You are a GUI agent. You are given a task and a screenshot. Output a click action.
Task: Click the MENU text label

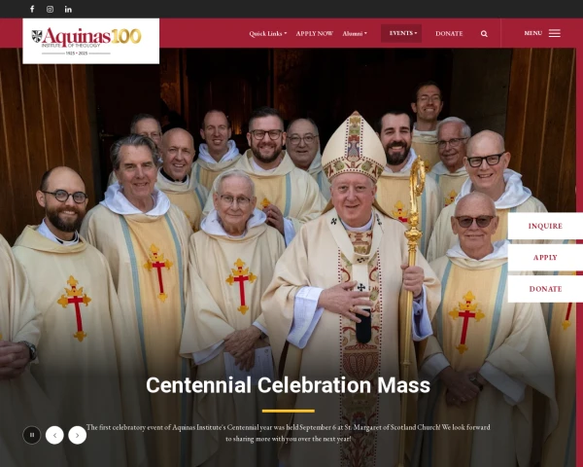click(533, 33)
